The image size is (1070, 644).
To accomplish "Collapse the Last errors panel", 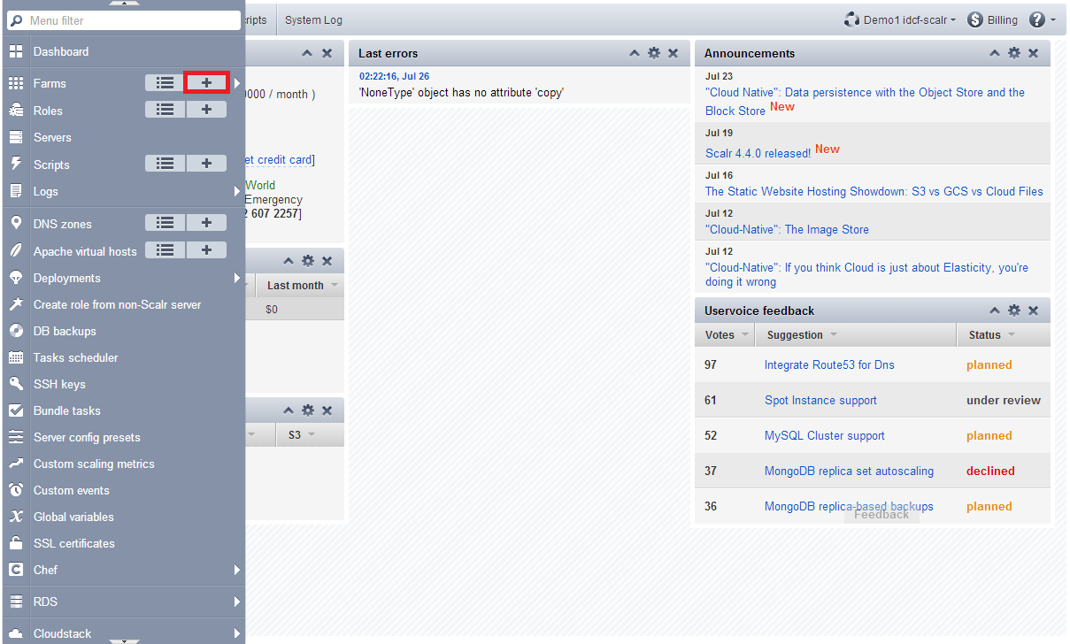I will (x=635, y=53).
